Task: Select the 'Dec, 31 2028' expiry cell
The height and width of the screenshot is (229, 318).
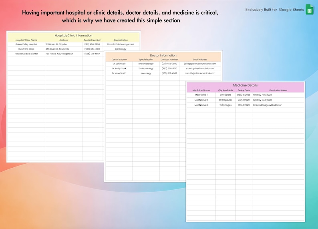Action: tap(244, 95)
